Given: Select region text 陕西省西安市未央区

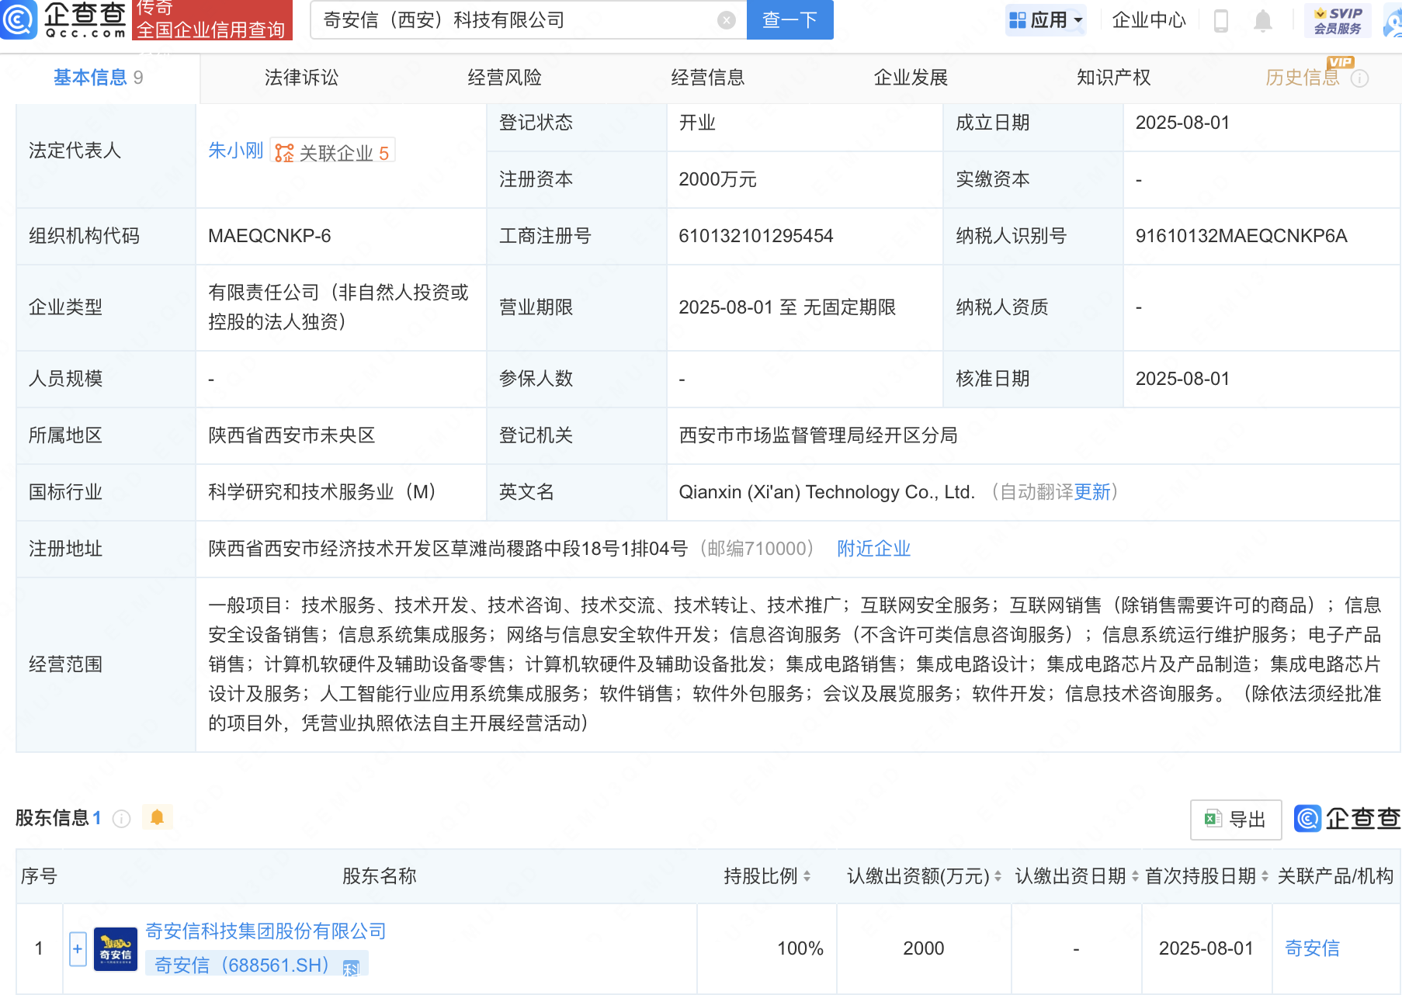Looking at the screenshot, I should tap(292, 435).
